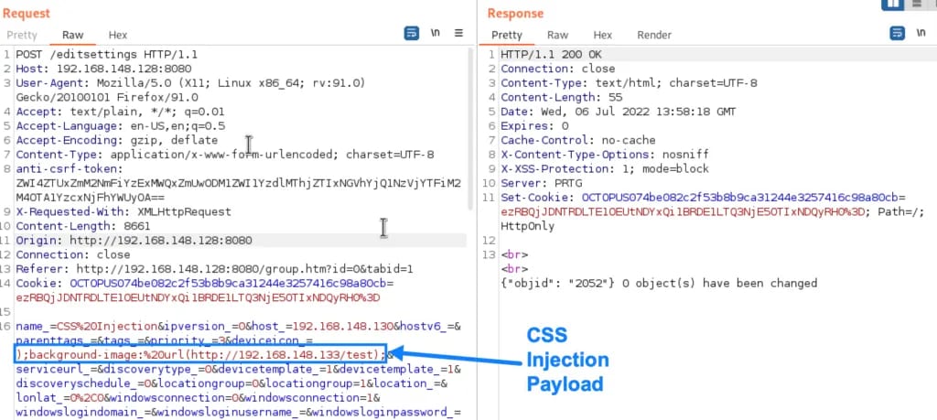
Task: Click the 'Content-Length: 55' response header
Action: [561, 97]
